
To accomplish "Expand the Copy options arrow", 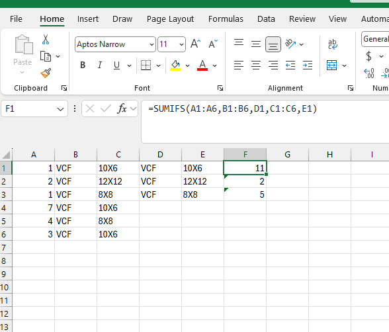I will [58, 56].
